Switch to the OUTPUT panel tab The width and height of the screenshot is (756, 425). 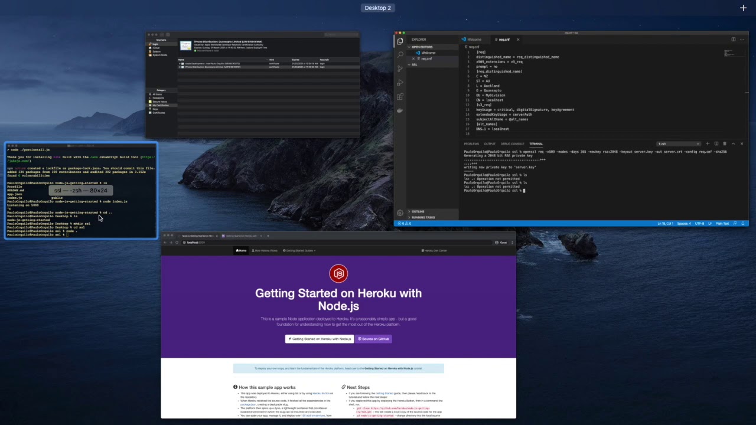[x=490, y=144]
